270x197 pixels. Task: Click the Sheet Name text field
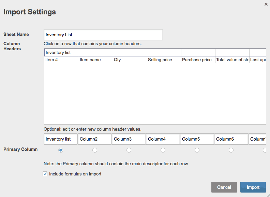tap(103, 35)
